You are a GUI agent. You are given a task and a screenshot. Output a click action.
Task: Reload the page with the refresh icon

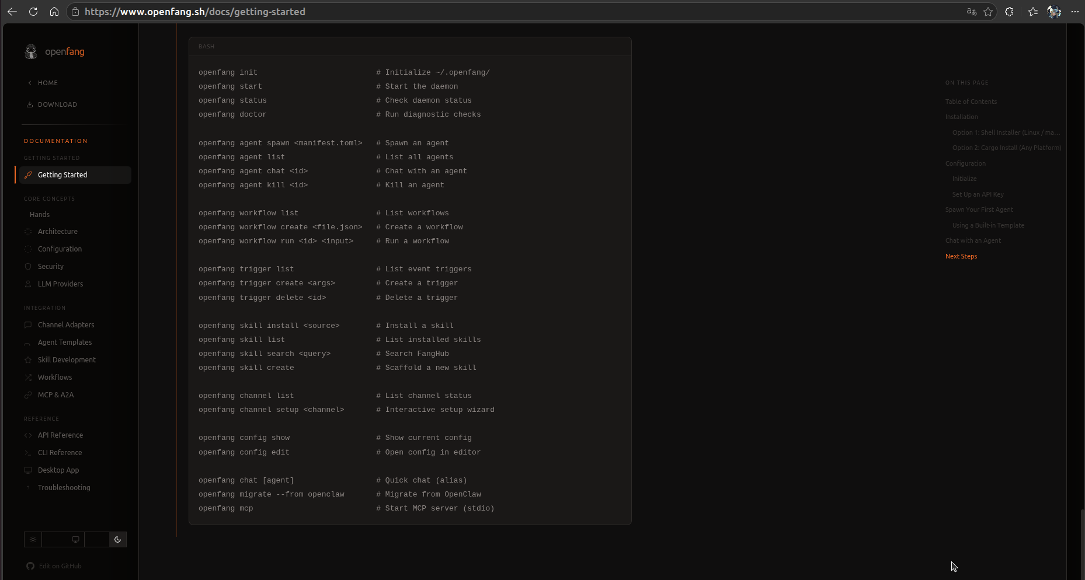point(33,12)
